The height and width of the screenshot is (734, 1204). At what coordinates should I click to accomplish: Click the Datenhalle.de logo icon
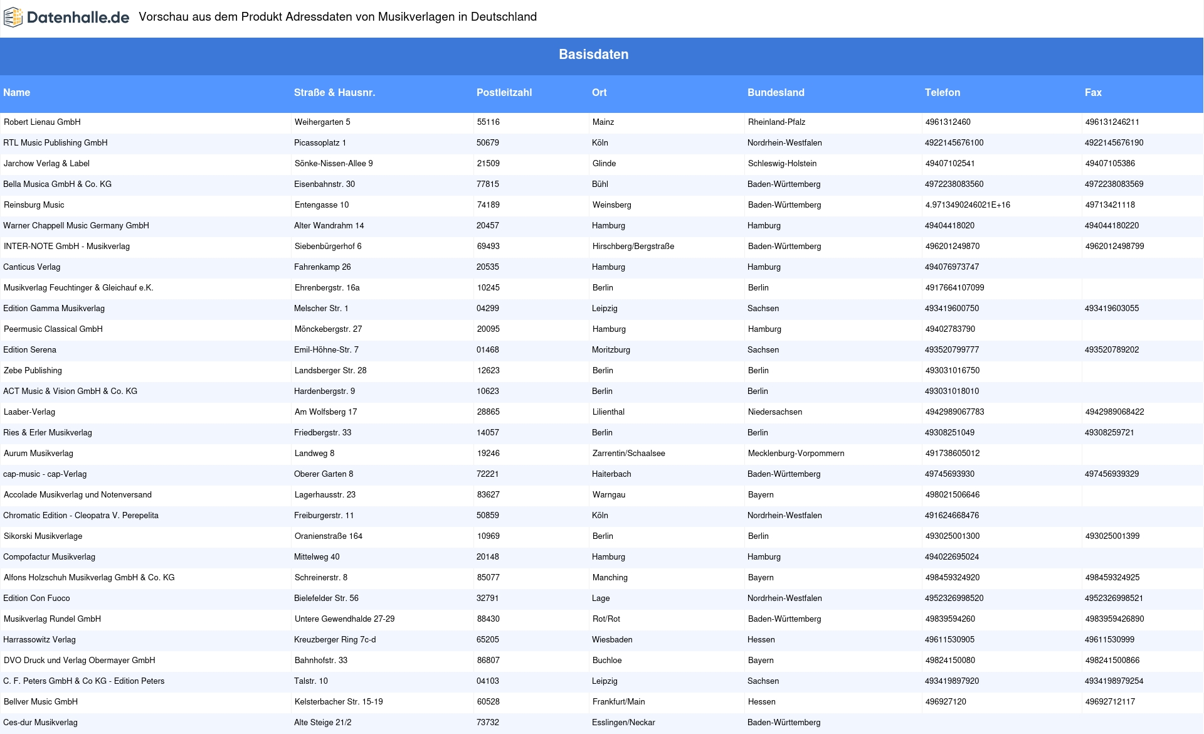pyautogui.click(x=13, y=18)
